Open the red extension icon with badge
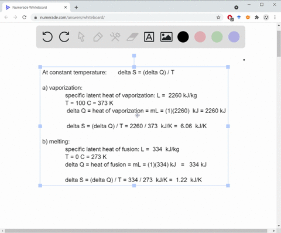 click(x=230, y=18)
